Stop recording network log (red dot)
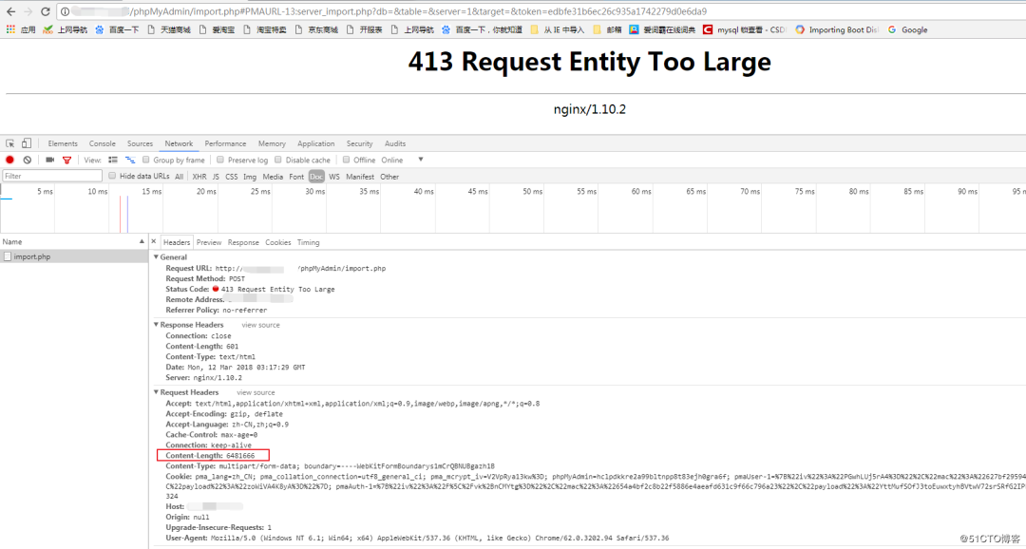This screenshot has height=549, width=1026. pos(9,160)
